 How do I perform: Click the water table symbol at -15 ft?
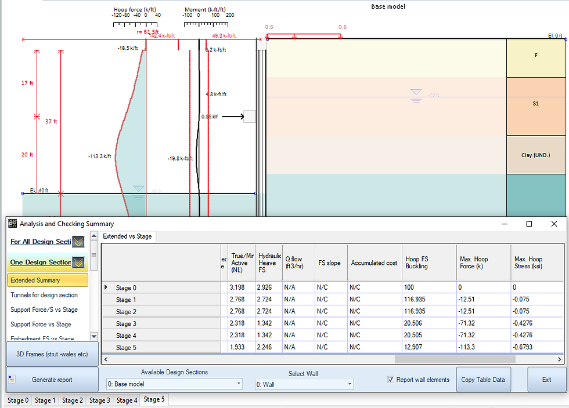pos(416,96)
